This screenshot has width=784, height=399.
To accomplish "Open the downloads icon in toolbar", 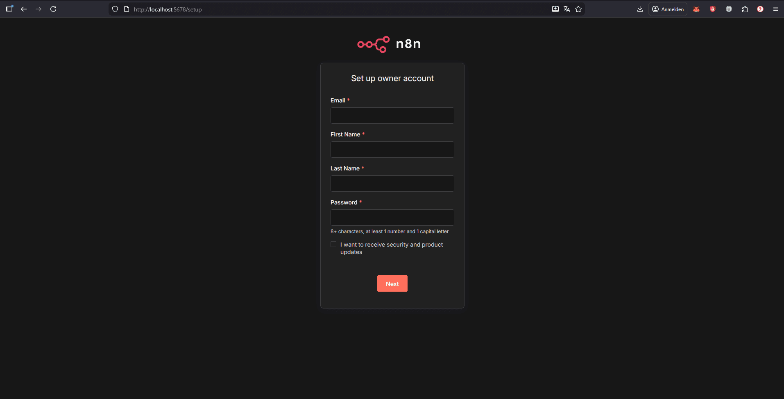I will pyautogui.click(x=640, y=9).
